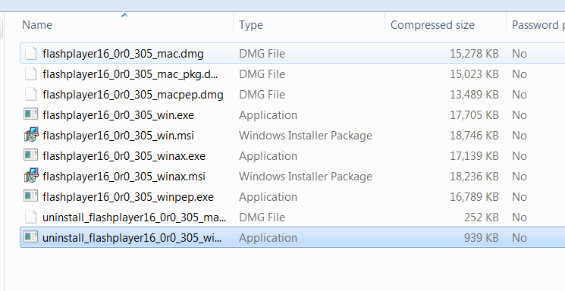Viewport: 565px width, 291px height.
Task: Click the flashplayer16_0r0_305_mac_pkg file icon
Action: point(31,74)
